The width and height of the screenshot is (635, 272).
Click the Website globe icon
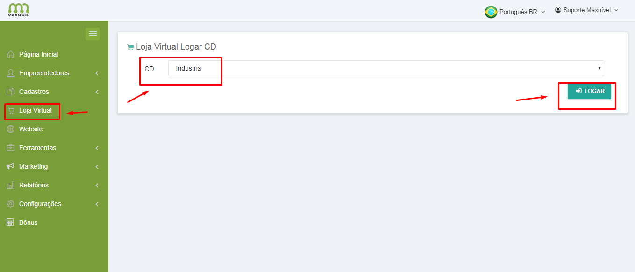click(x=11, y=129)
